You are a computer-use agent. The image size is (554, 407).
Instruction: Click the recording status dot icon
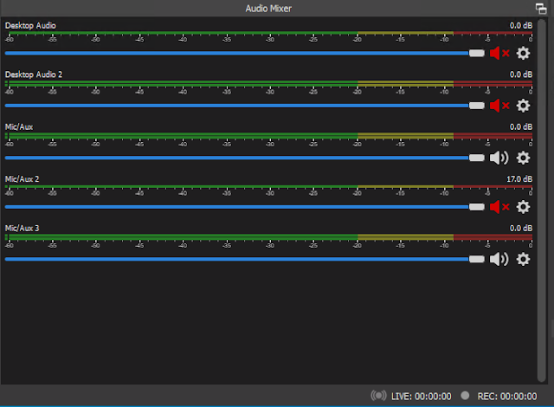(x=465, y=396)
